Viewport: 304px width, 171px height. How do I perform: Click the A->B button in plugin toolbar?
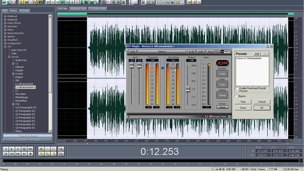[191, 51]
